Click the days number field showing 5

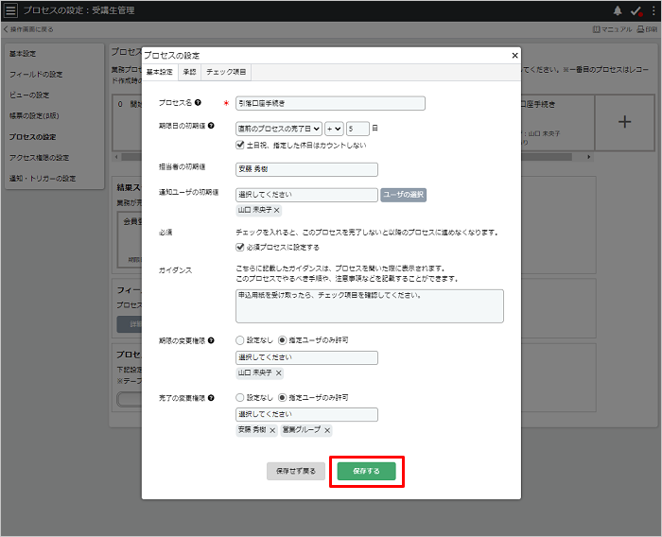point(357,129)
